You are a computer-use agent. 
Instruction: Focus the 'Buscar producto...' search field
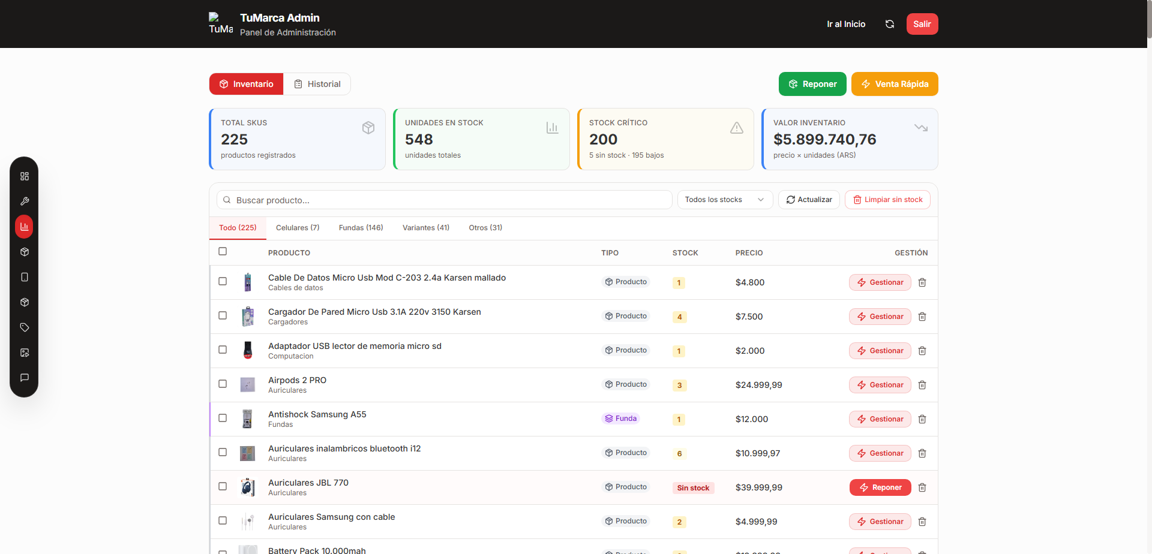444,200
